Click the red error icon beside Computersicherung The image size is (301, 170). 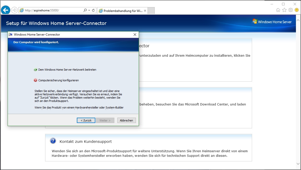pyautogui.click(x=36, y=80)
